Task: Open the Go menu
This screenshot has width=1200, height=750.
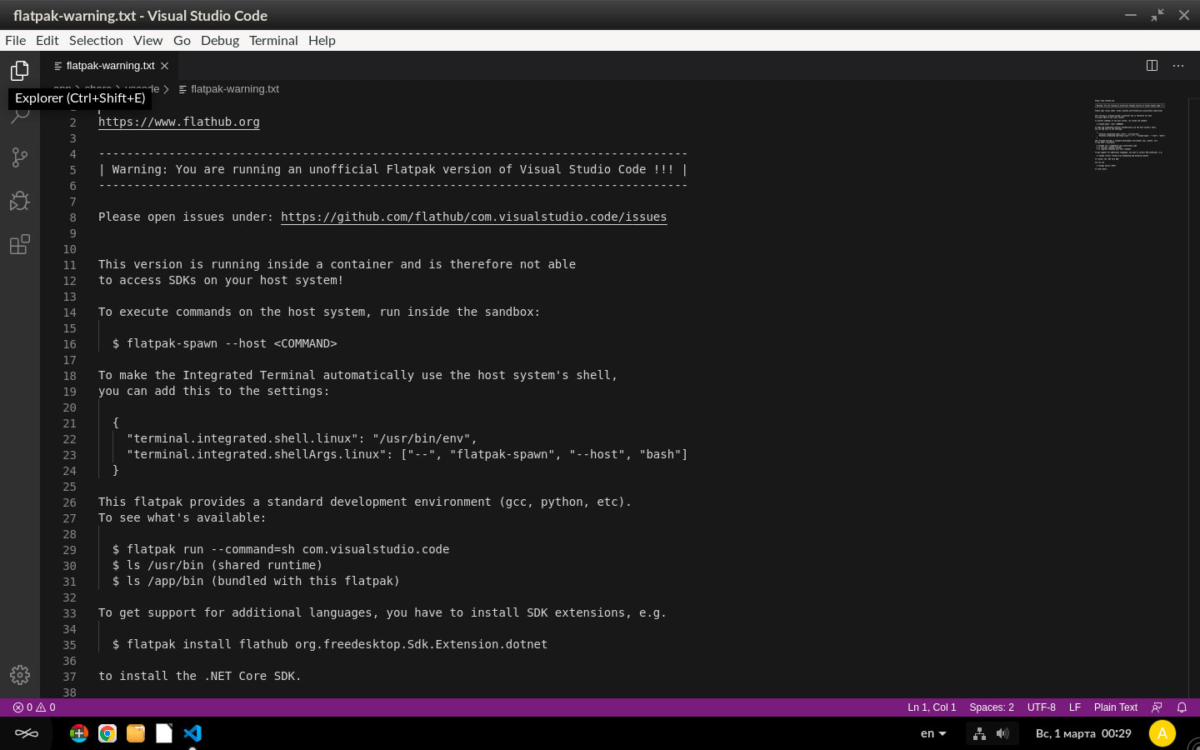Action: (x=182, y=40)
